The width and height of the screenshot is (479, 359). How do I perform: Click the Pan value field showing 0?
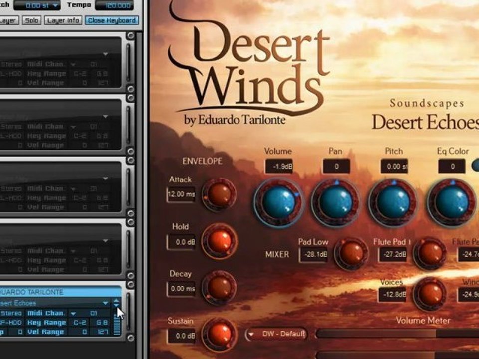336,167
